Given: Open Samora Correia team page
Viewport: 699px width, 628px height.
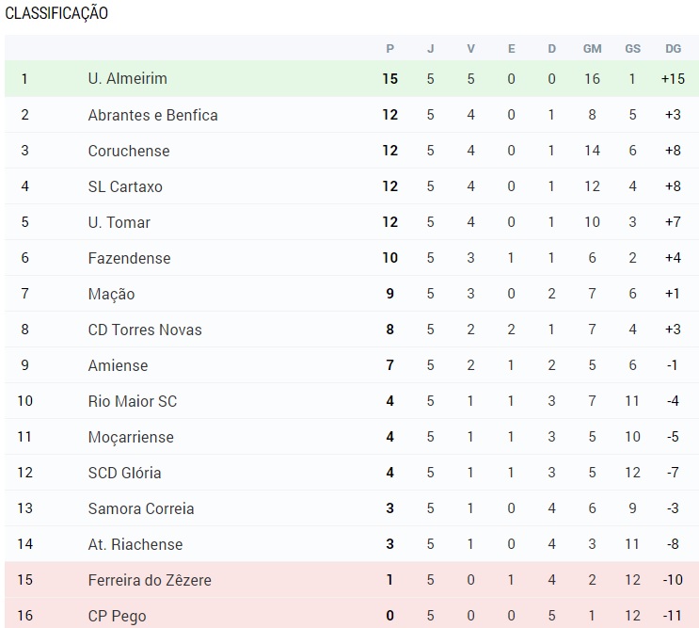Looking at the screenshot, I should tap(141, 508).
